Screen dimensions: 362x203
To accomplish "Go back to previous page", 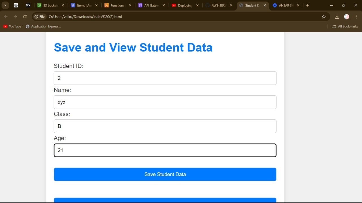I will (x=6, y=17).
